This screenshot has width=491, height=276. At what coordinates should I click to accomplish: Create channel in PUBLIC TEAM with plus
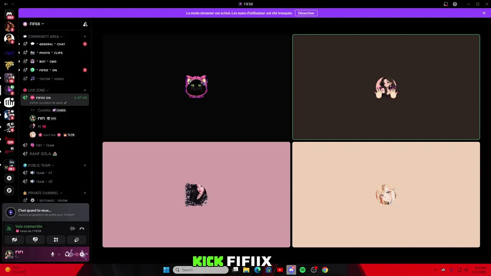85,165
